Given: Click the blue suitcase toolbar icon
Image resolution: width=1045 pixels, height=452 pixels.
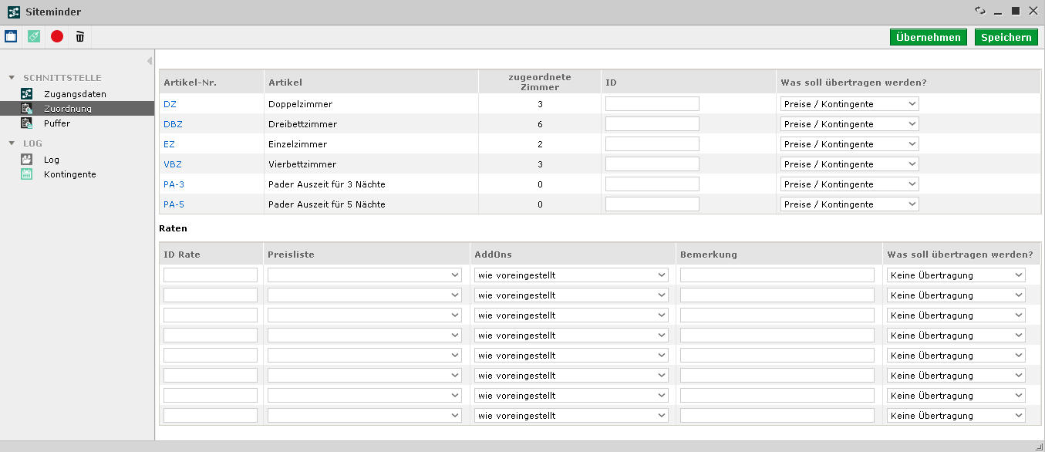Looking at the screenshot, I should [x=11, y=36].
